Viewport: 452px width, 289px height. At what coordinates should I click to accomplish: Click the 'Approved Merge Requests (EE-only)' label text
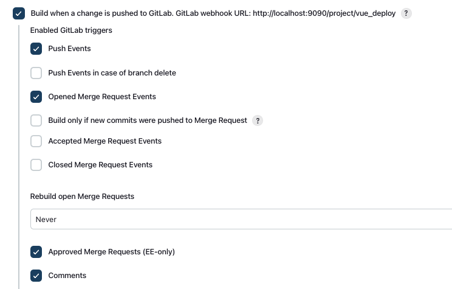[x=111, y=252]
